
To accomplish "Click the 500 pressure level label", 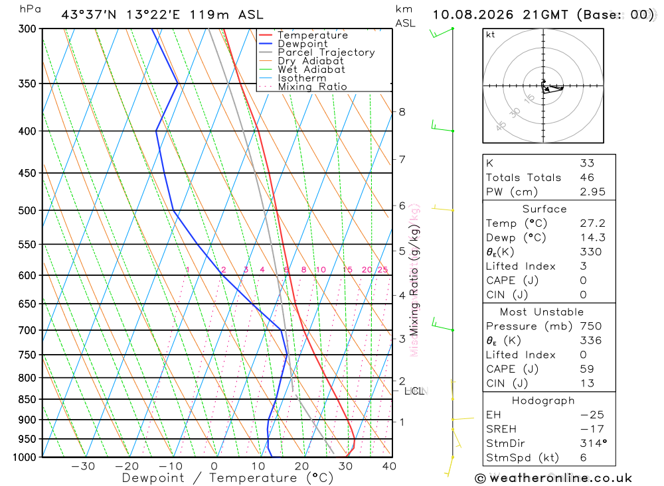I will tap(27, 211).
